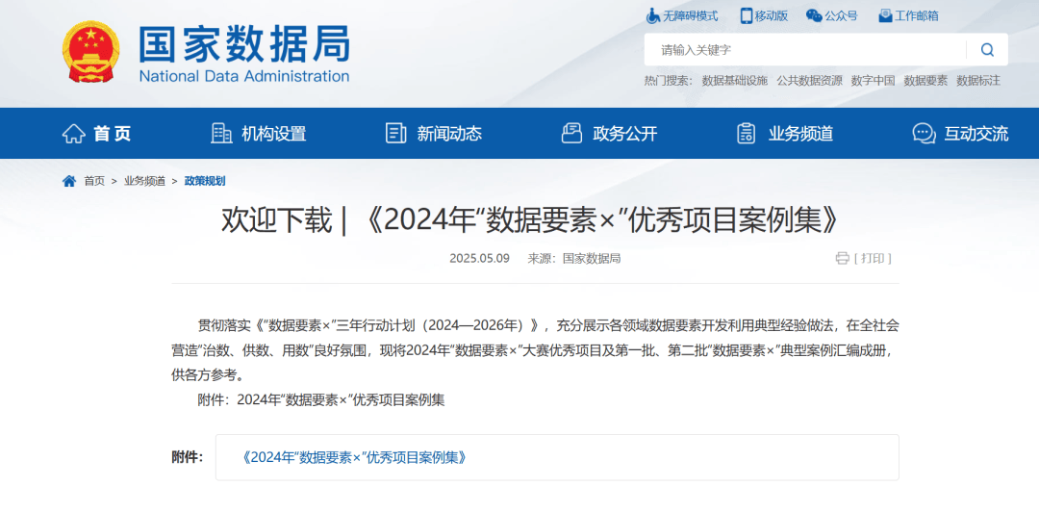Viewport: 1039px width, 512px height.
Task: Click the 工作邮箱 link
Action: coord(917,16)
